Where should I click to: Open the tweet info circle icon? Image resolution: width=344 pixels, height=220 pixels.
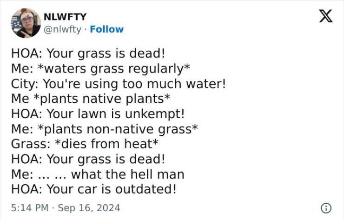pos(326,207)
